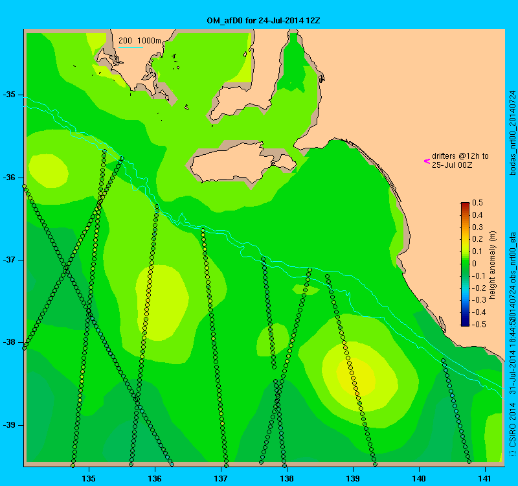
Task: Click the 0.2 tick label on the colorbar
Action: pyautogui.click(x=478, y=239)
